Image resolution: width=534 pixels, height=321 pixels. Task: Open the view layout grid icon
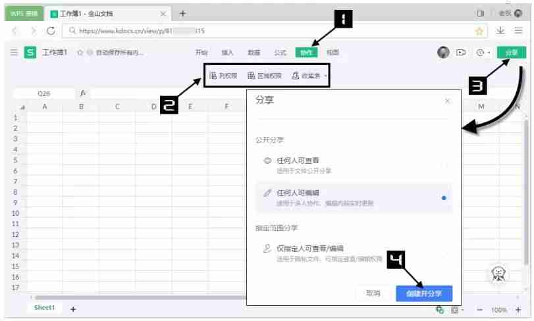coord(454,310)
